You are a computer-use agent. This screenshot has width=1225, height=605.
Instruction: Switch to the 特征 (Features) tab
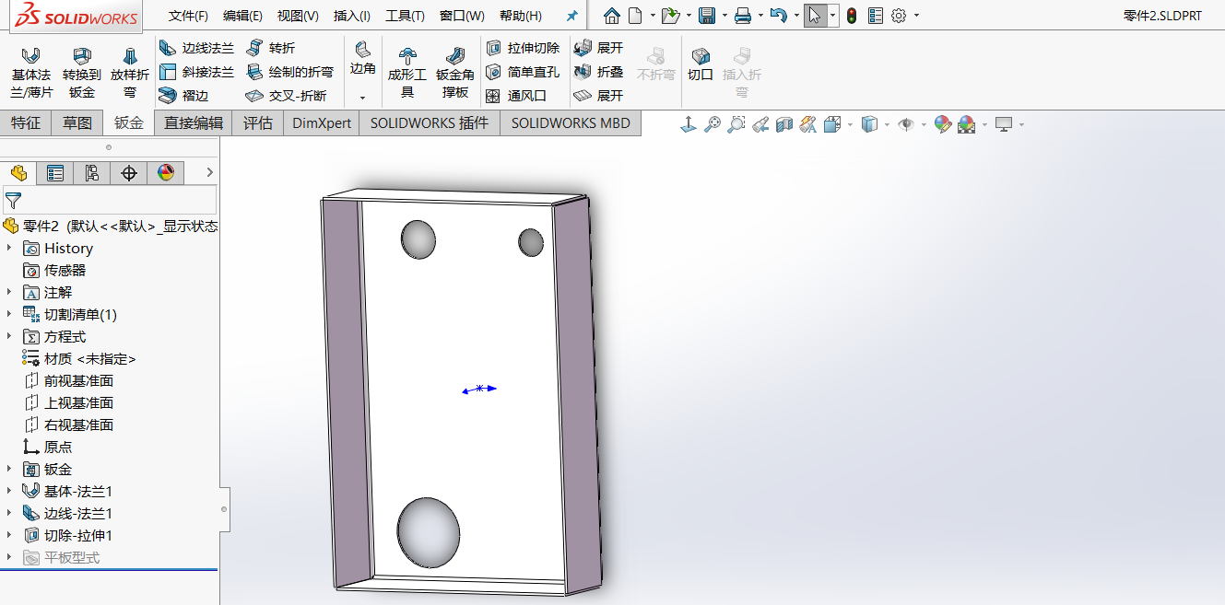pyautogui.click(x=26, y=122)
